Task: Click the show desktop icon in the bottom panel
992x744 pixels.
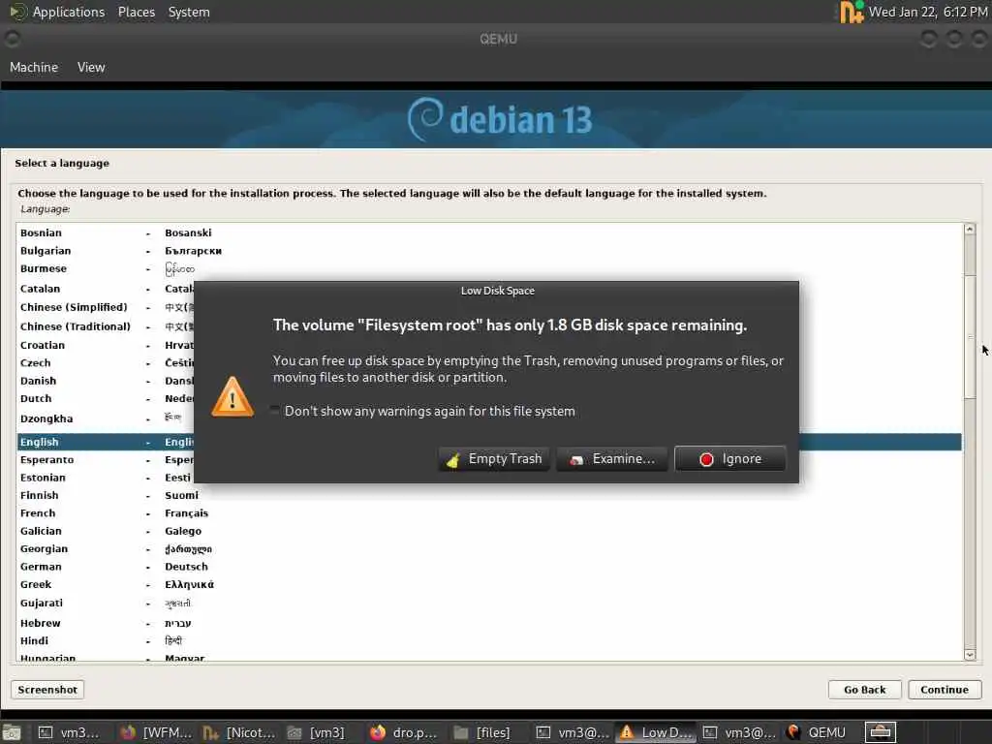Action: [12, 732]
